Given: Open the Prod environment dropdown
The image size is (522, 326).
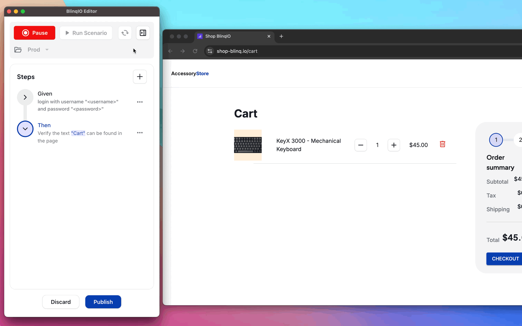Looking at the screenshot, I should (x=47, y=49).
